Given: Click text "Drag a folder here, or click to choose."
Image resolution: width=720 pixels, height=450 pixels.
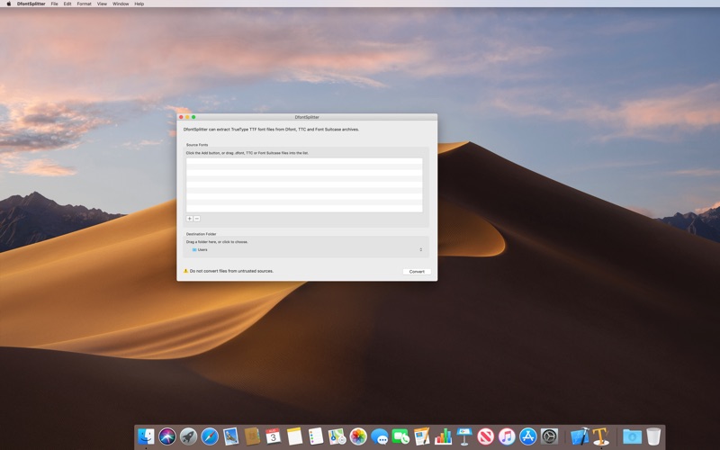Looking at the screenshot, I should tap(217, 241).
